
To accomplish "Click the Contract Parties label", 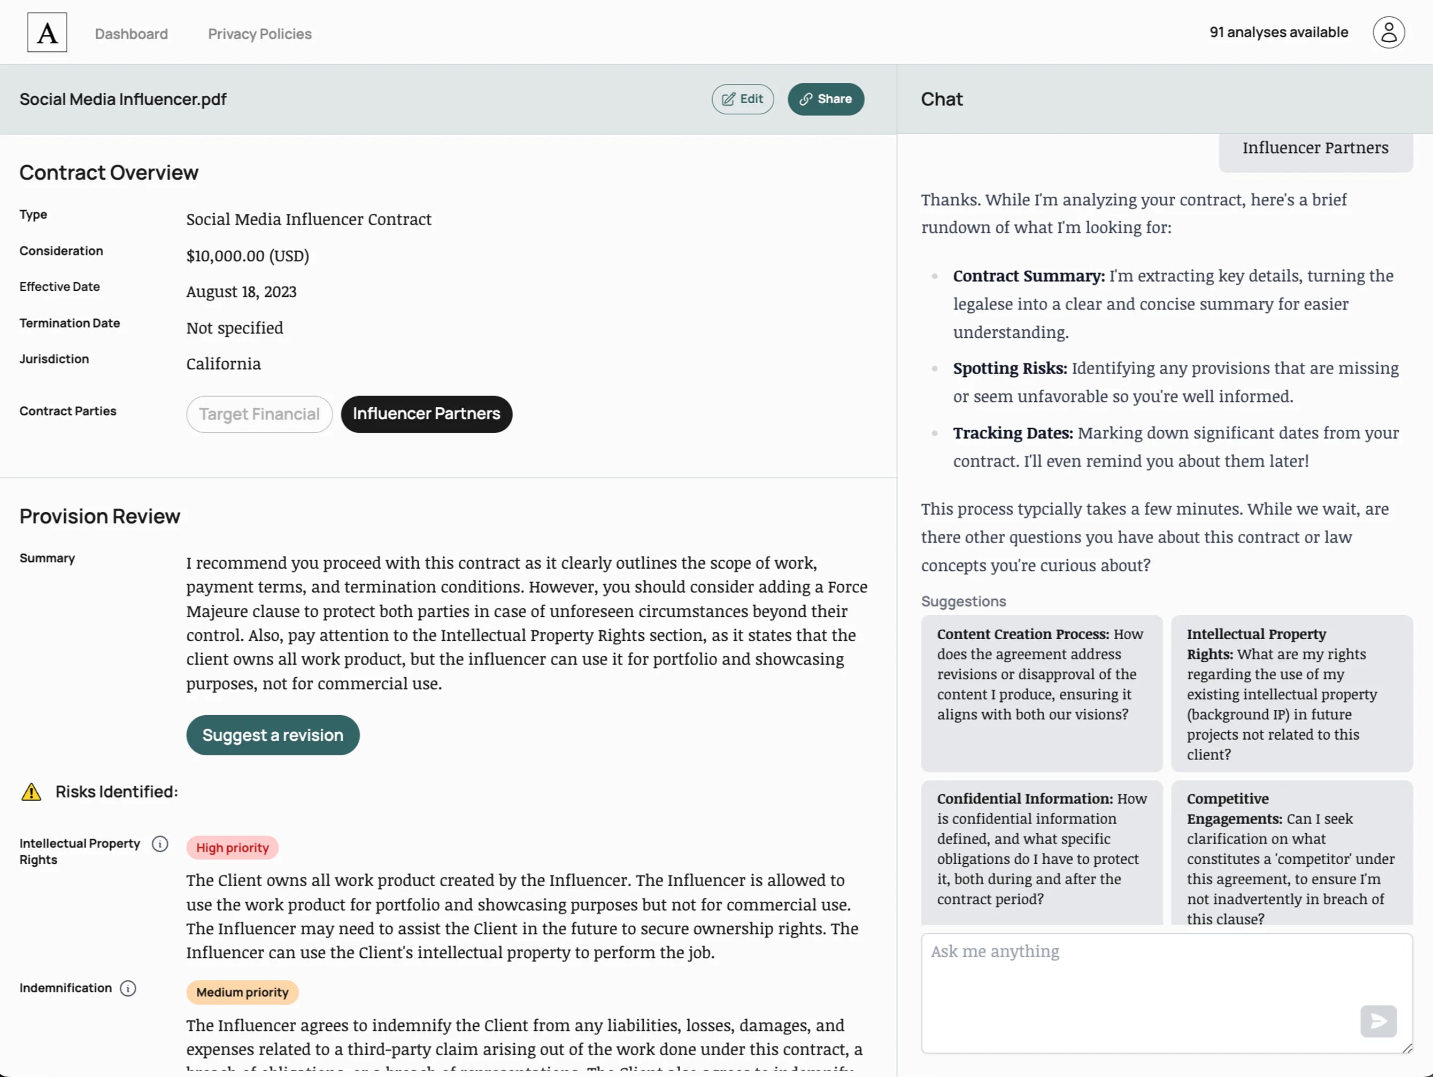I will [68, 411].
